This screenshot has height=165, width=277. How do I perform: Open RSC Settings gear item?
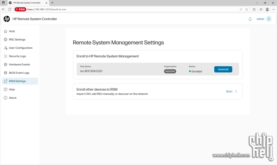(17, 40)
